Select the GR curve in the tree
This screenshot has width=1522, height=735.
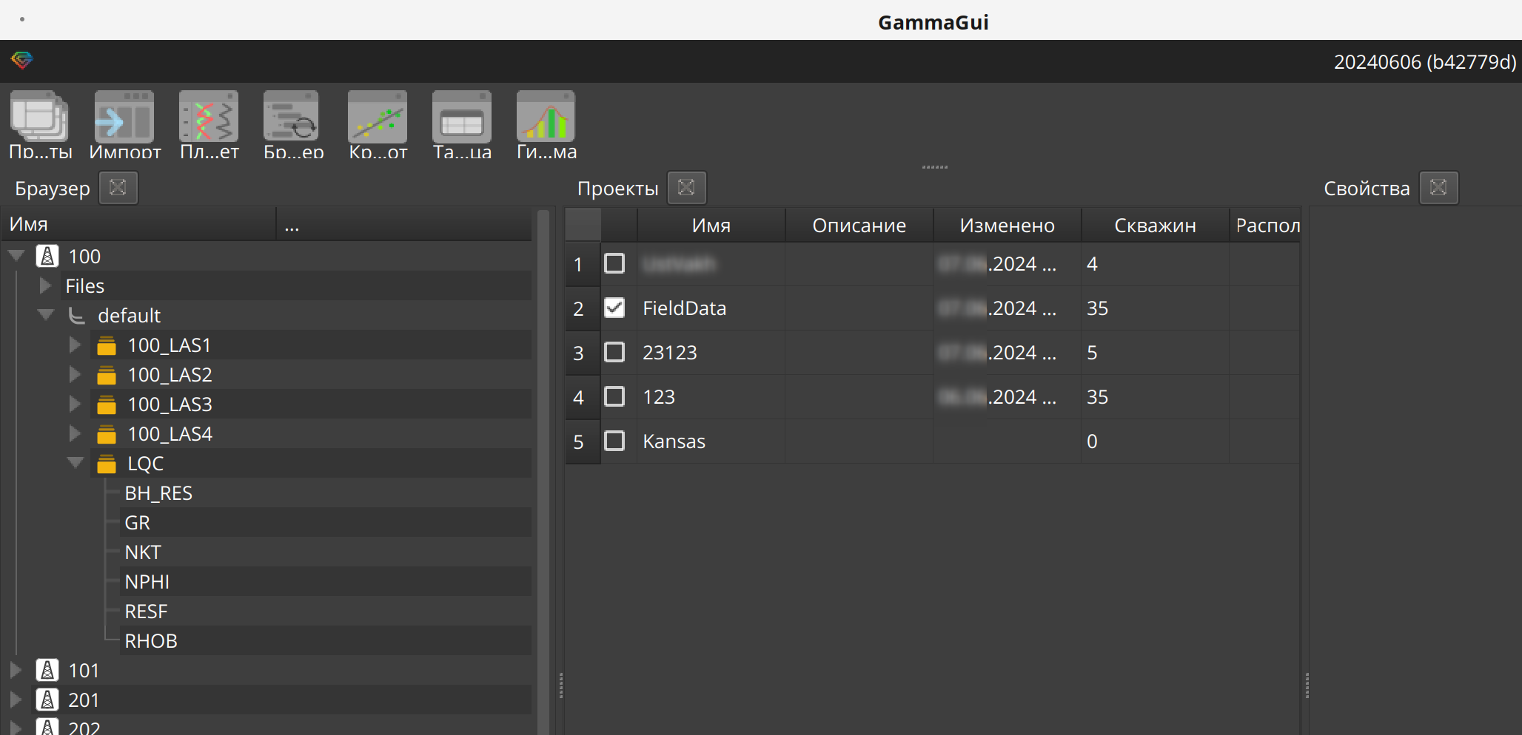tap(138, 523)
